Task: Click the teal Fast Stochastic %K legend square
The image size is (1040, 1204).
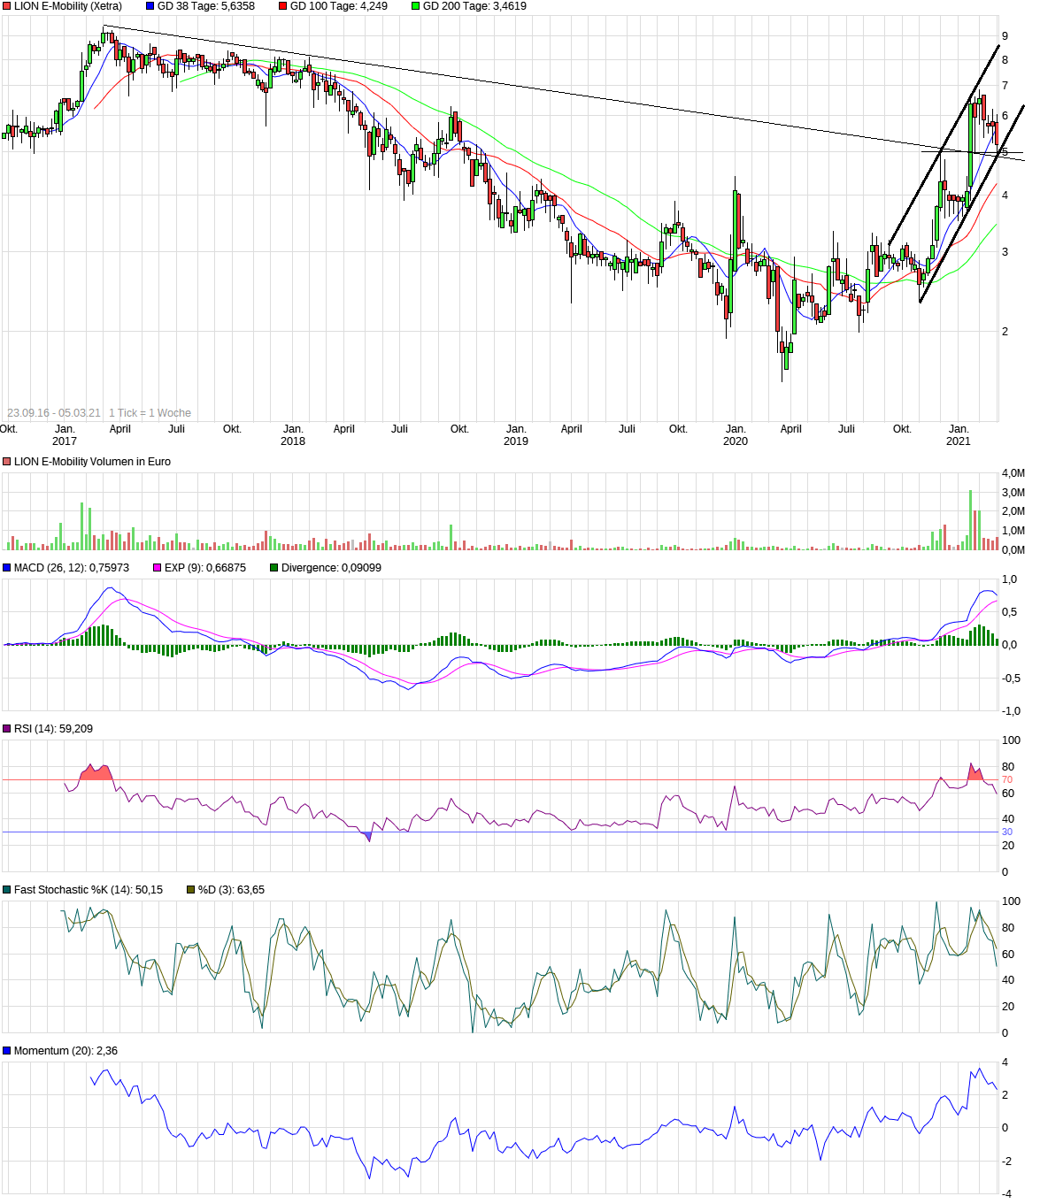Action: pyautogui.click(x=7, y=890)
